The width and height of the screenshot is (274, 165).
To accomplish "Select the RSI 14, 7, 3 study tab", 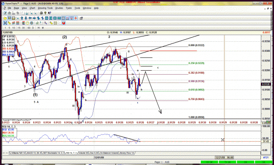I will coord(71,153).
